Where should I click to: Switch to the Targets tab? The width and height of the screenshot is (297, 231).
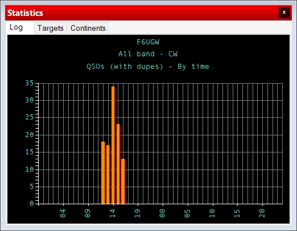(x=51, y=28)
